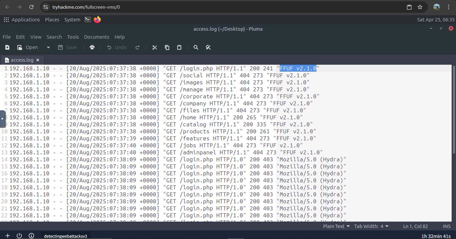Open the View menu

[36, 37]
